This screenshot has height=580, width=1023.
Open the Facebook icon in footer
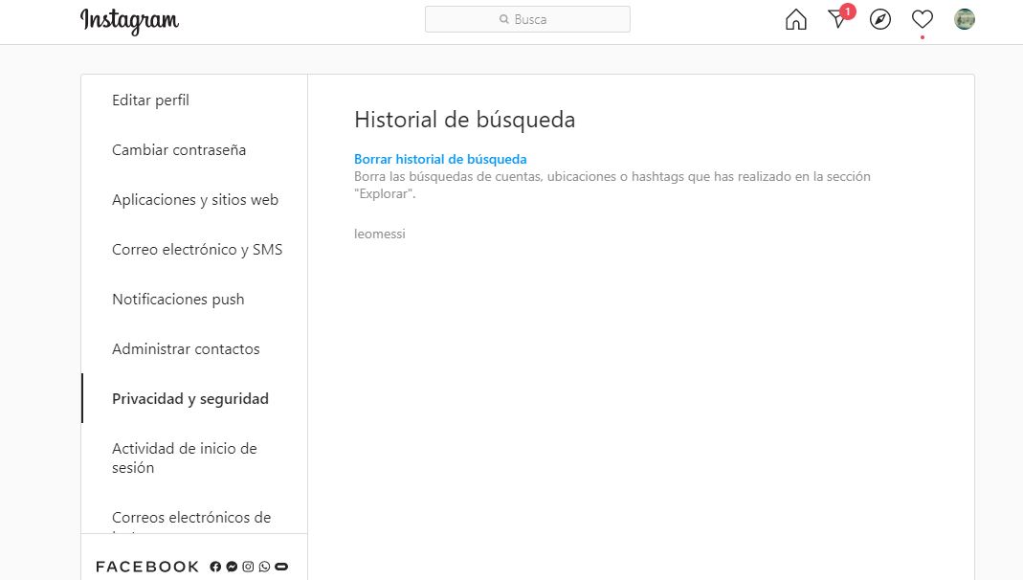[214, 566]
